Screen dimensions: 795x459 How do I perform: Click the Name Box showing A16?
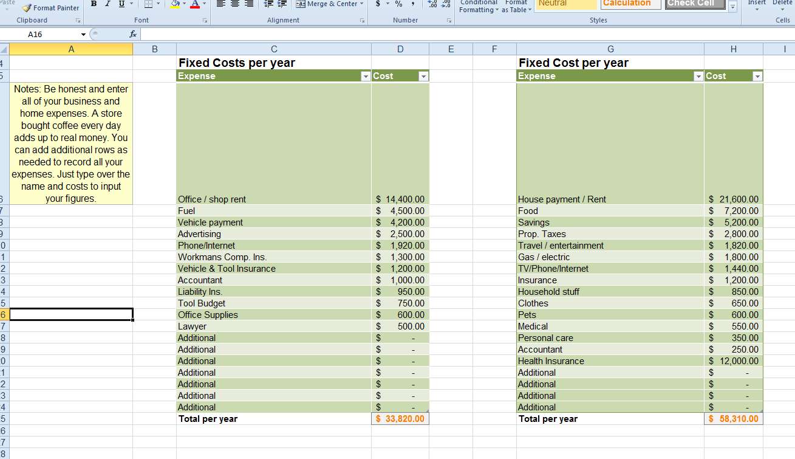click(40, 34)
